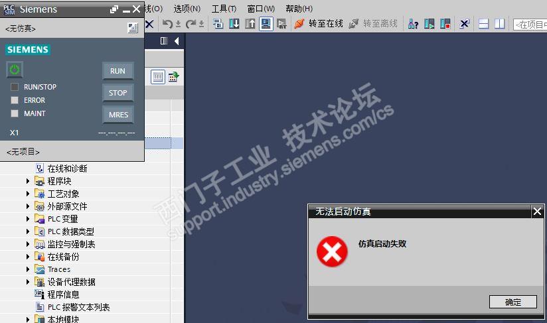
Task: Expand the 监控与强制表 folder
Action: (28, 244)
